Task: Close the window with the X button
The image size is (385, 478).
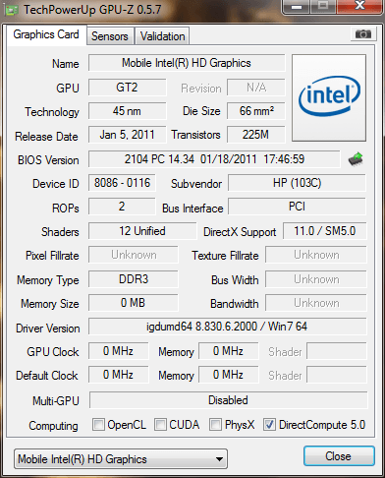Action: click(360, 6)
